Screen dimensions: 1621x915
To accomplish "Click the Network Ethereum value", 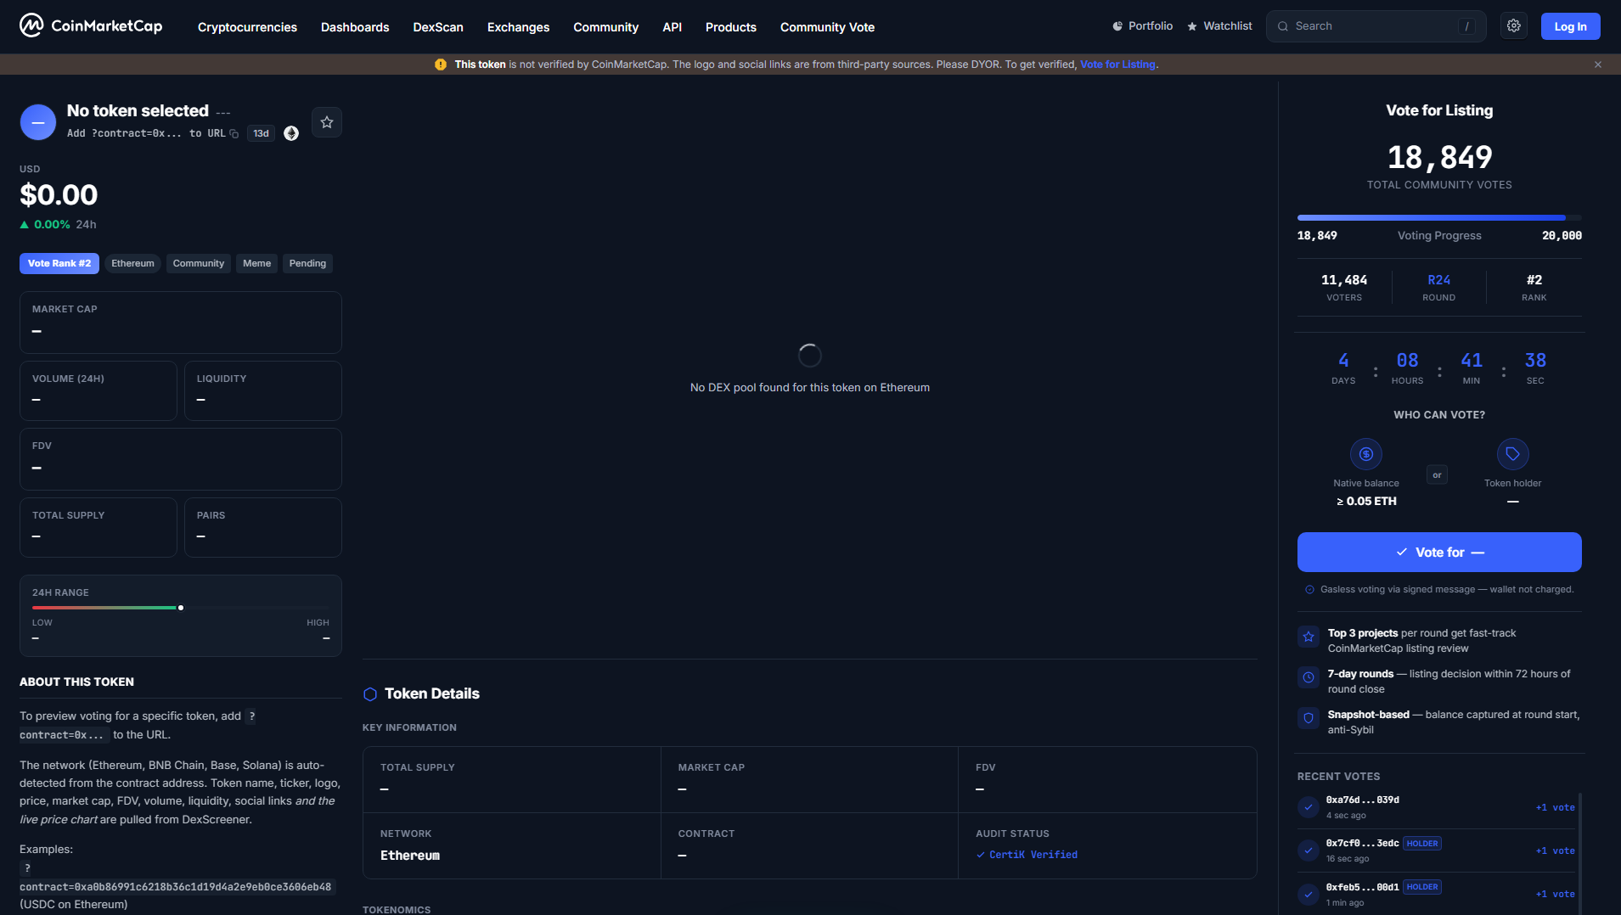I will point(410,856).
